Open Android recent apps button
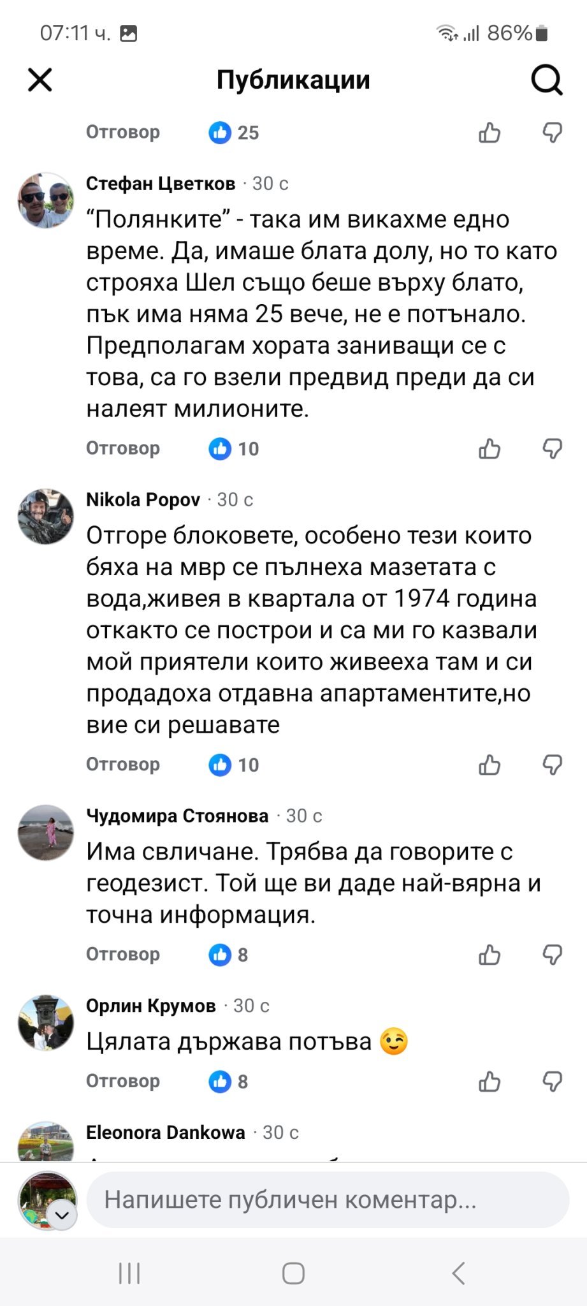Viewport: 587px width, 1306px height. click(x=129, y=1273)
